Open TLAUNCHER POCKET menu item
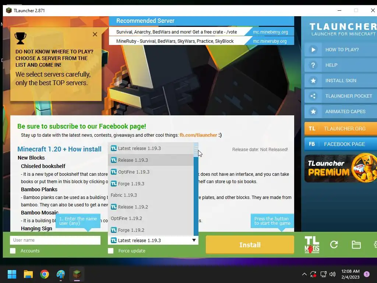Viewport: 377px width, 283px height. [x=341, y=96]
